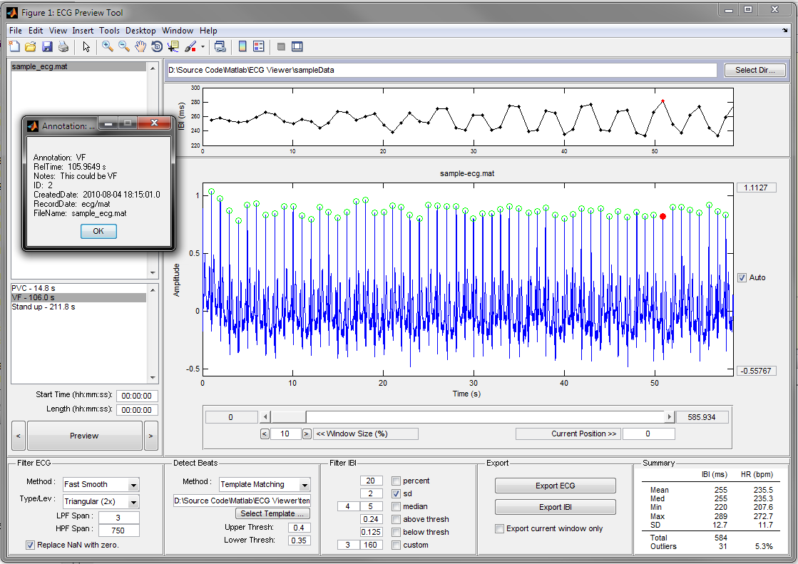Click the annotation list scroll down arrow
The height and width of the screenshot is (564, 798).
pyautogui.click(x=153, y=378)
